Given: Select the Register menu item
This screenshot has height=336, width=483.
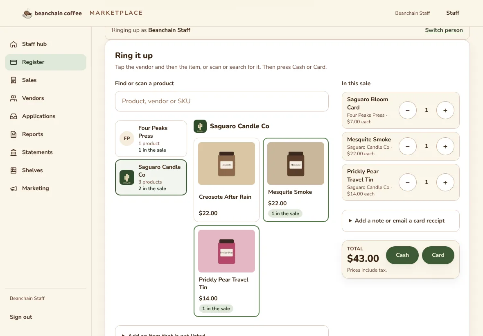Looking at the screenshot, I should point(45,62).
